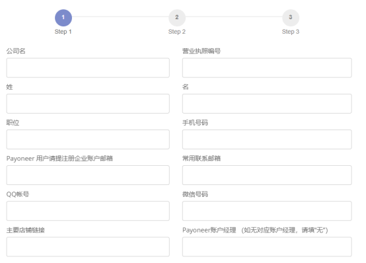Click the "Step 2" label text
The width and height of the screenshot is (366, 263).
pos(176,32)
